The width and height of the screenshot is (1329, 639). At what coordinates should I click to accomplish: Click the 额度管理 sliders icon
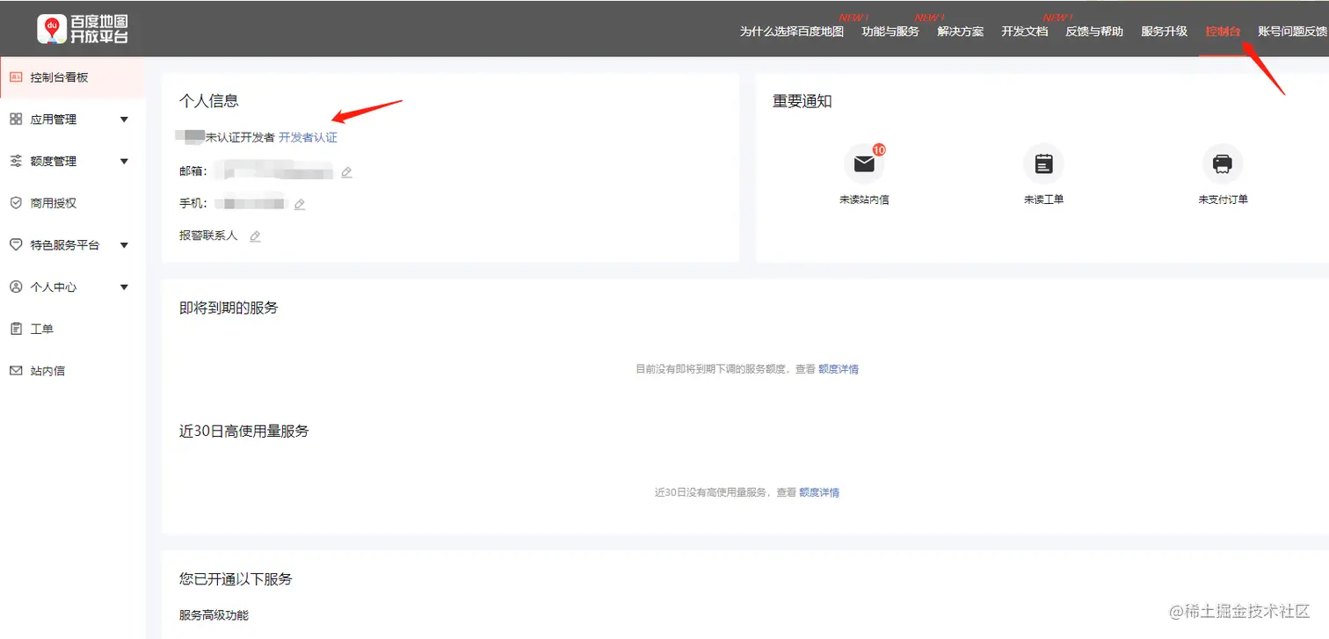coord(16,161)
